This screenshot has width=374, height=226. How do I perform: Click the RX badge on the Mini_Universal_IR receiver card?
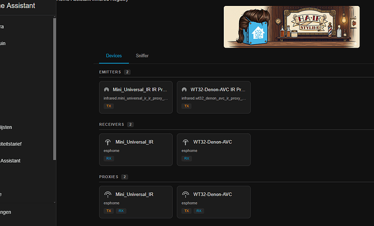[x=109, y=158]
